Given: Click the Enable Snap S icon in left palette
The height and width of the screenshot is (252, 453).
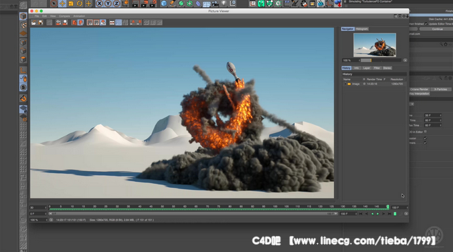Looking at the screenshot, I should pyautogui.click(x=23, y=88).
